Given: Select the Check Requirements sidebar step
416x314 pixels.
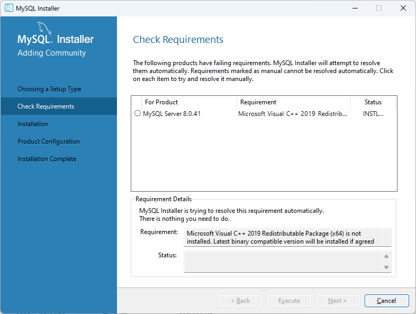Looking at the screenshot, I should pyautogui.click(x=46, y=106).
